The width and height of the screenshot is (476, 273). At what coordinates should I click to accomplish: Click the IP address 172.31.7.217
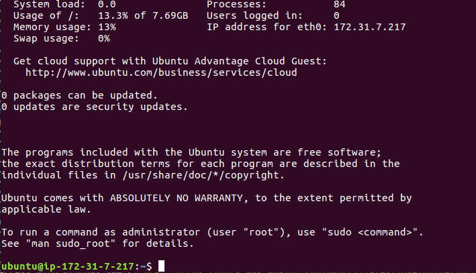point(370,27)
